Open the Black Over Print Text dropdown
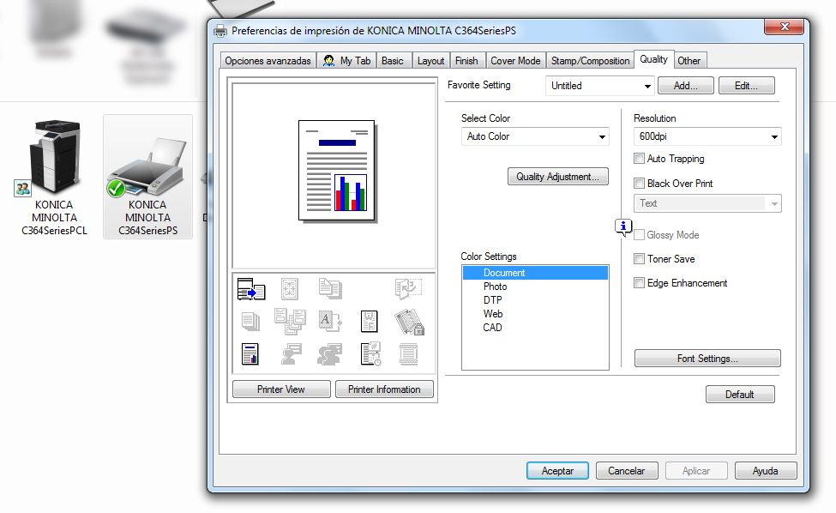 click(x=707, y=203)
